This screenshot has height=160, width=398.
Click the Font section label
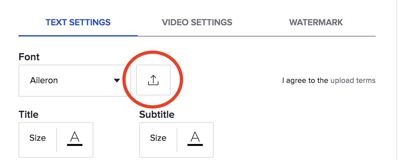point(29,57)
